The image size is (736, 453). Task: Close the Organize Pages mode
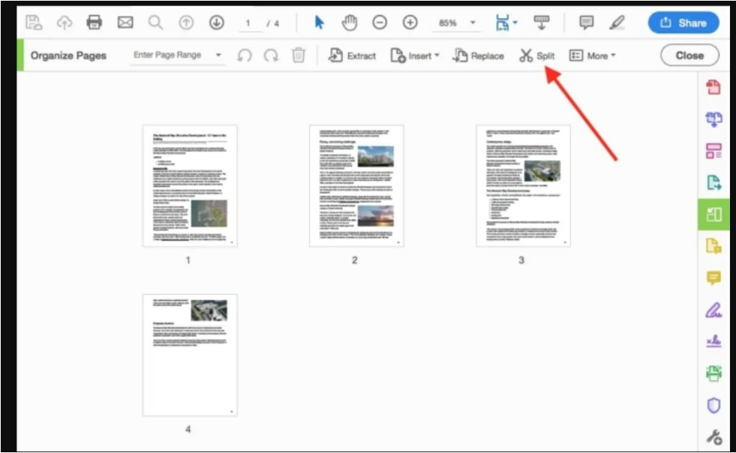tap(689, 55)
